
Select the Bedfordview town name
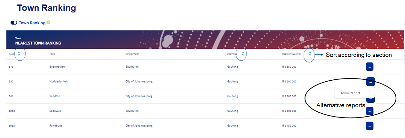[57, 67]
